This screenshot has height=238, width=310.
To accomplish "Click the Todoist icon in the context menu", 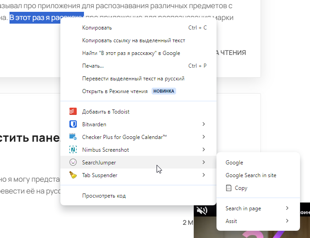I will 73,111.
